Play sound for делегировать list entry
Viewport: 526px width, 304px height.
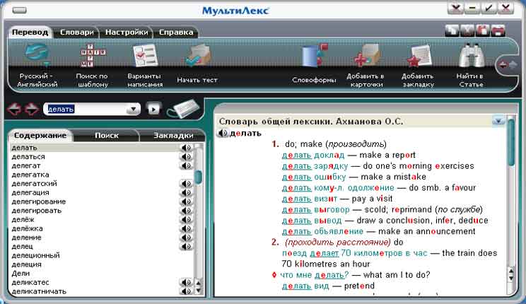(186, 211)
